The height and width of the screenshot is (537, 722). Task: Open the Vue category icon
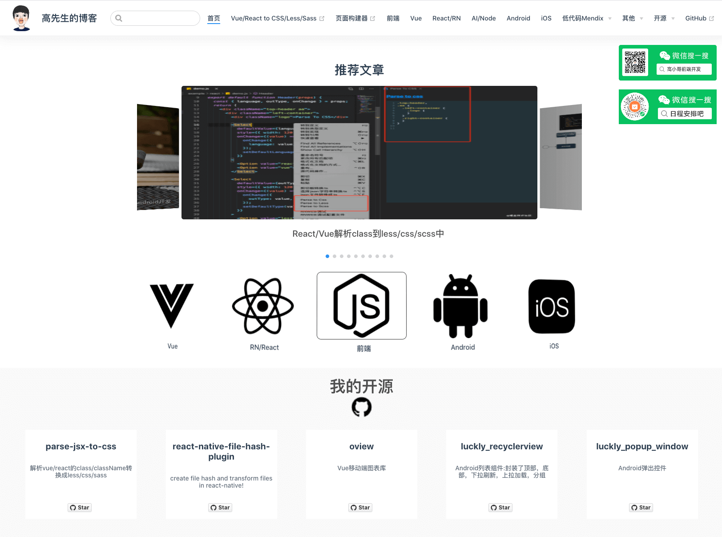(x=172, y=306)
